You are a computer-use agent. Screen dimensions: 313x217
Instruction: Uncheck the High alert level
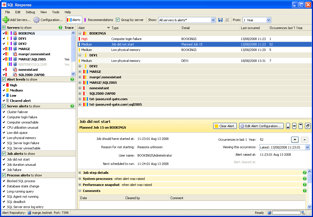[x=4, y=85]
